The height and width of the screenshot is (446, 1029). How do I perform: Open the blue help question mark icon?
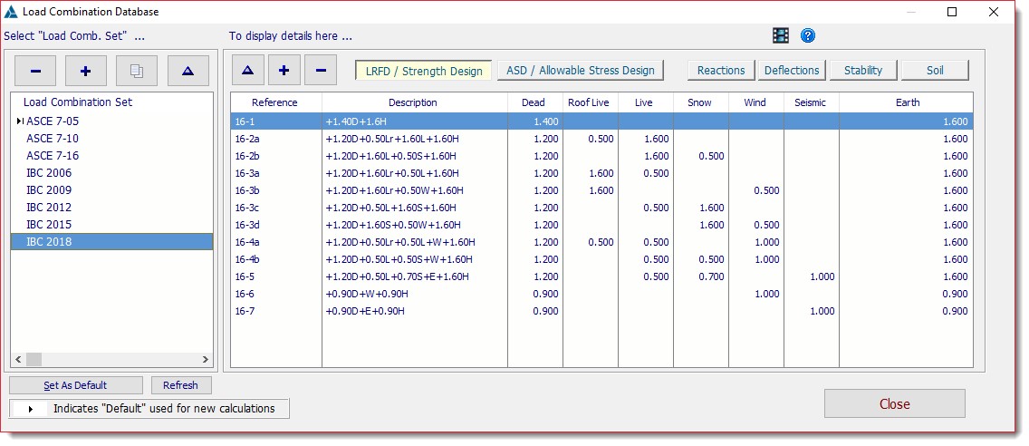[808, 35]
